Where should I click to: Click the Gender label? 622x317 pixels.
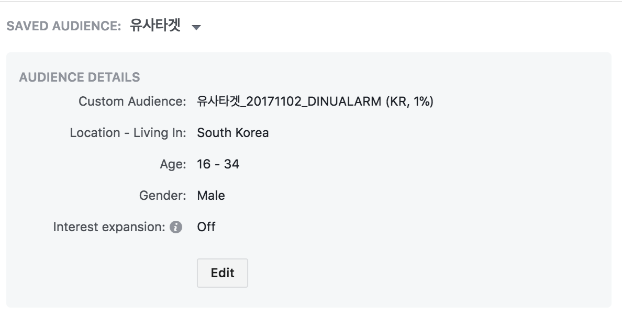pos(162,196)
